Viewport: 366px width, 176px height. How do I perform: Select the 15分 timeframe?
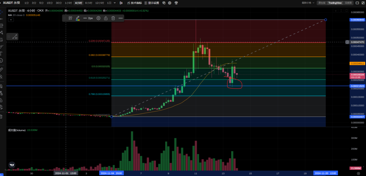50,3
